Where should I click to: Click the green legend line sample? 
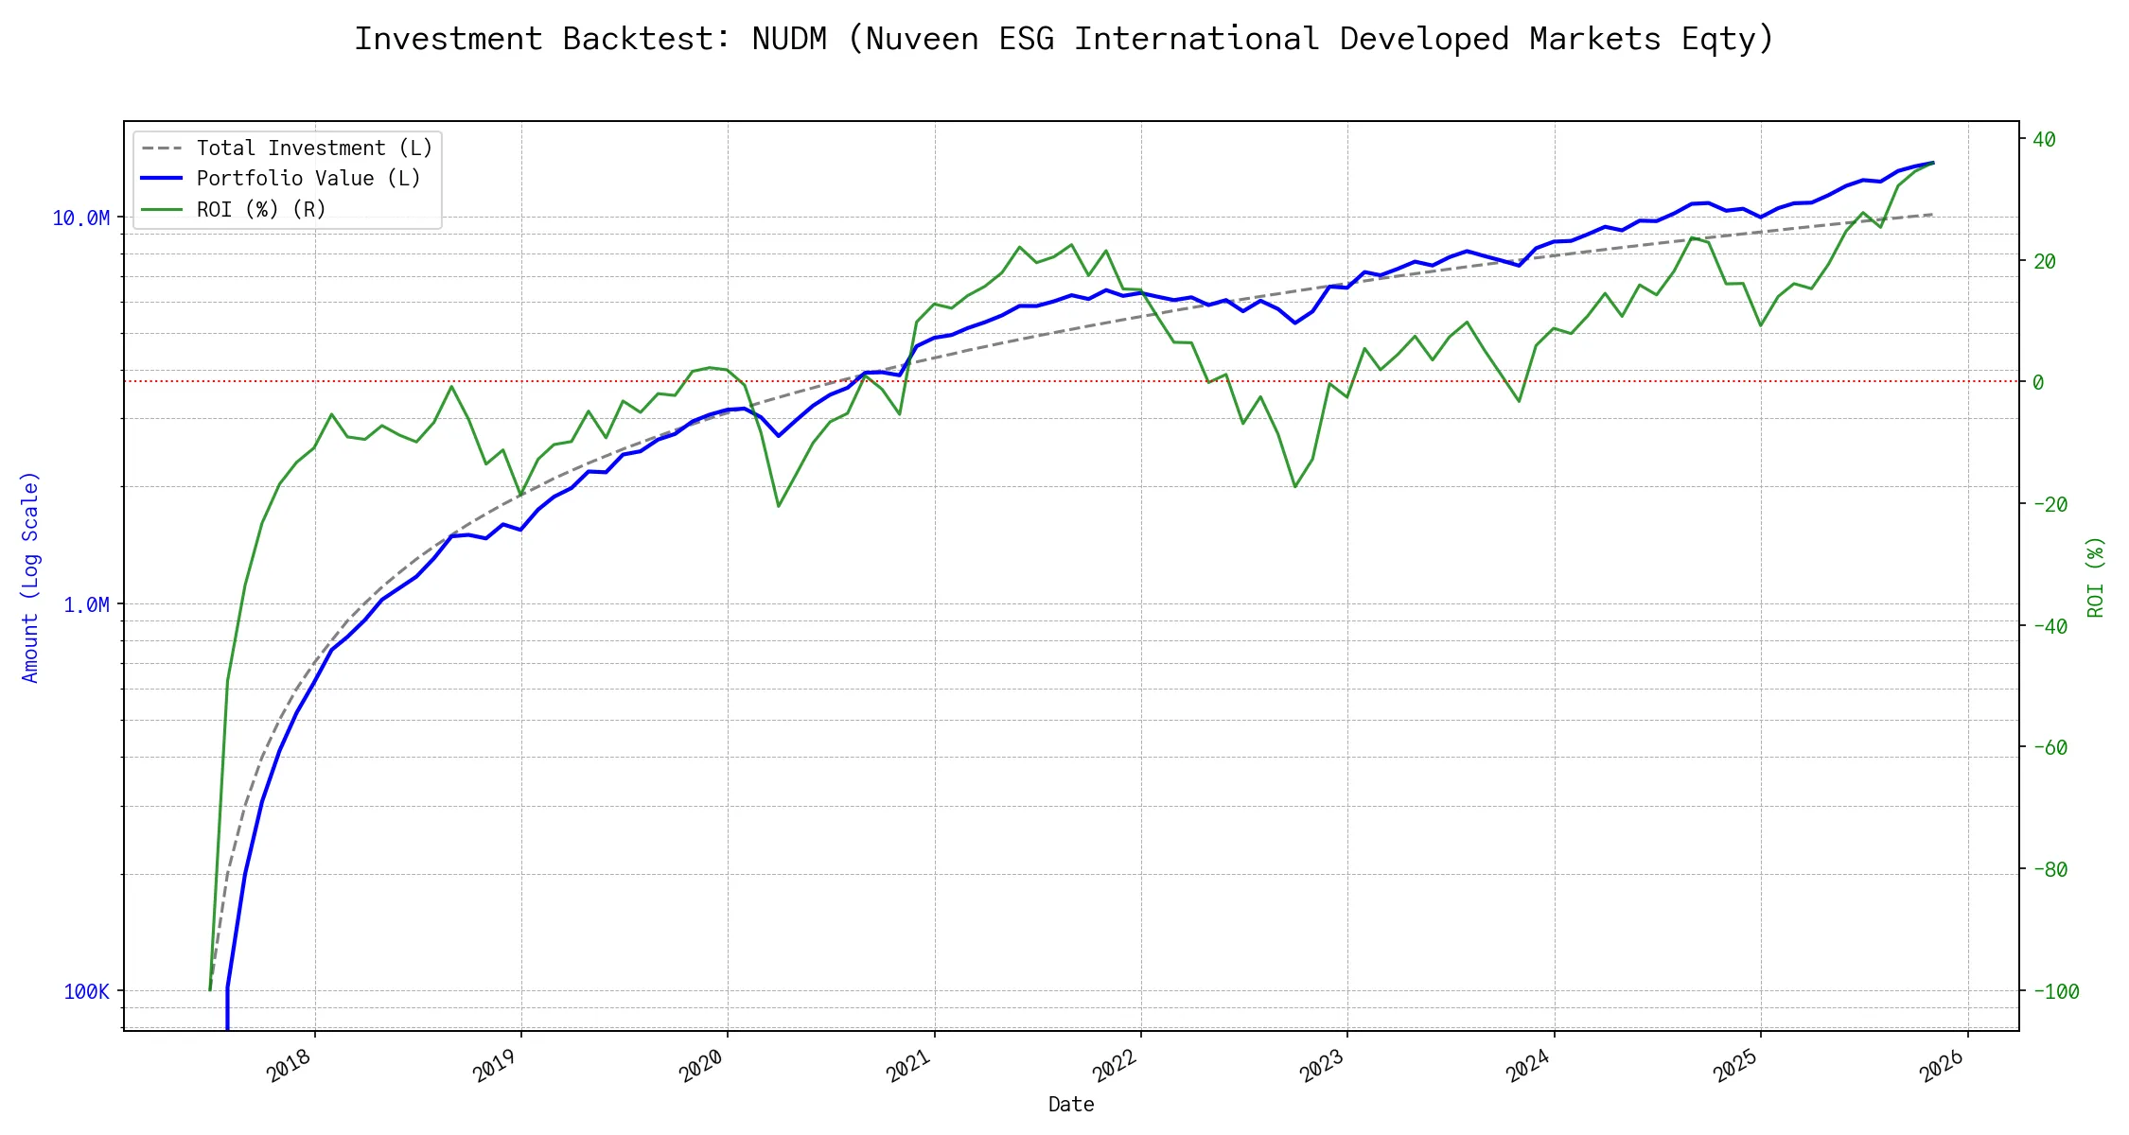[162, 209]
